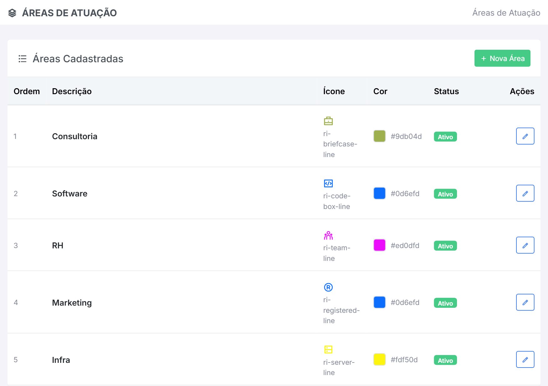Click the Ativo badge in Marketing row

coord(445,303)
